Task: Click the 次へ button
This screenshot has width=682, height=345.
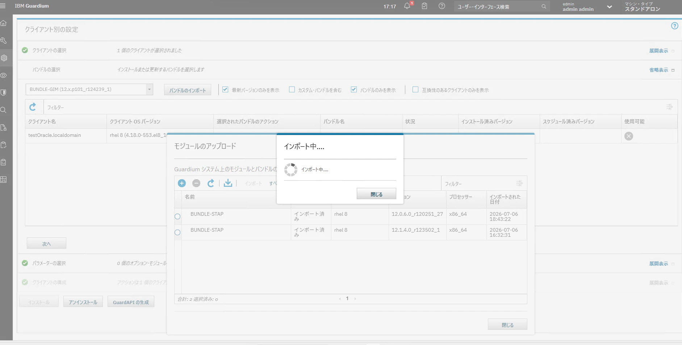Action: pyautogui.click(x=46, y=243)
